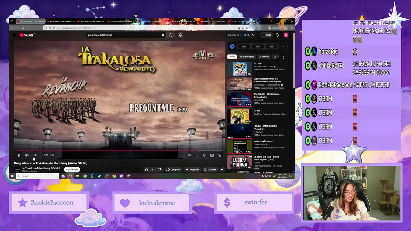Open YouTube notifications bell
The height and width of the screenshot is (231, 411).
click(x=277, y=35)
